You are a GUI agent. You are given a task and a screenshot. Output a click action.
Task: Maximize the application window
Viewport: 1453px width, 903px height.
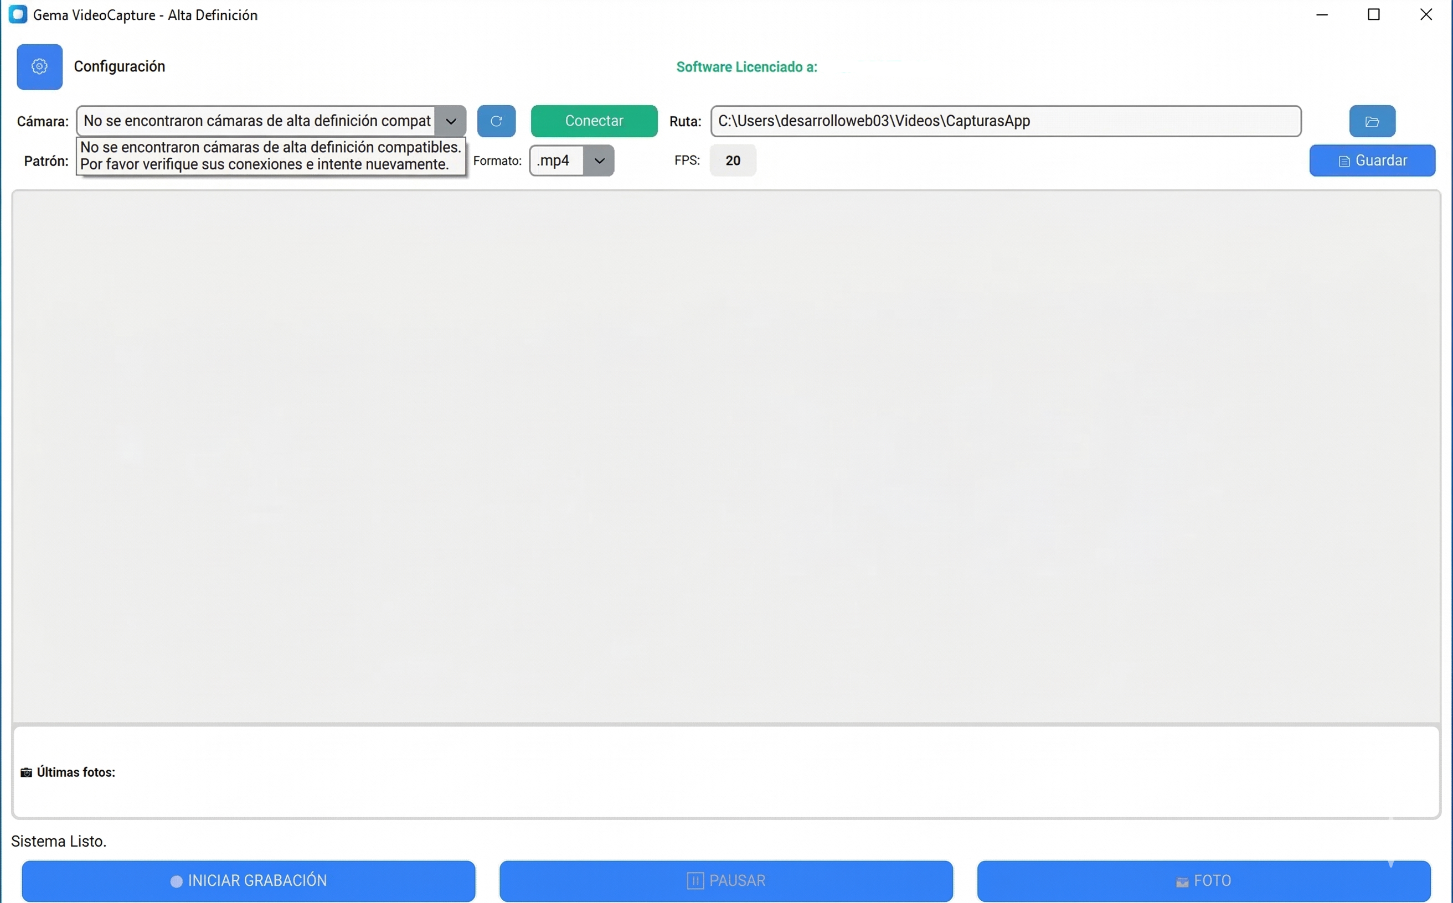(x=1373, y=14)
